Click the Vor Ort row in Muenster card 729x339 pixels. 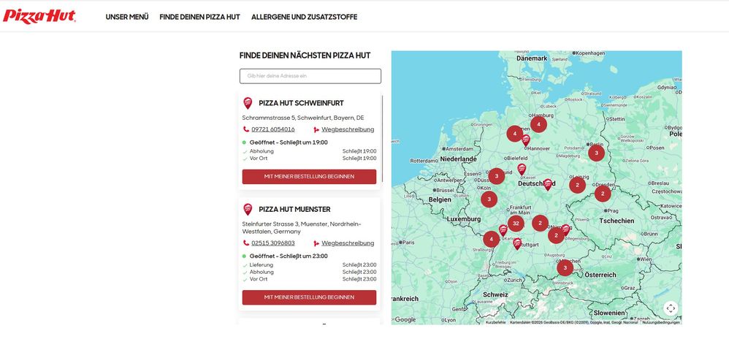click(309, 279)
